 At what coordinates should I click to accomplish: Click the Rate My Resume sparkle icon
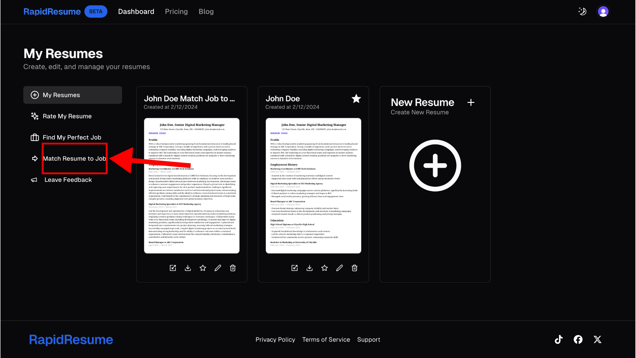[x=35, y=116]
